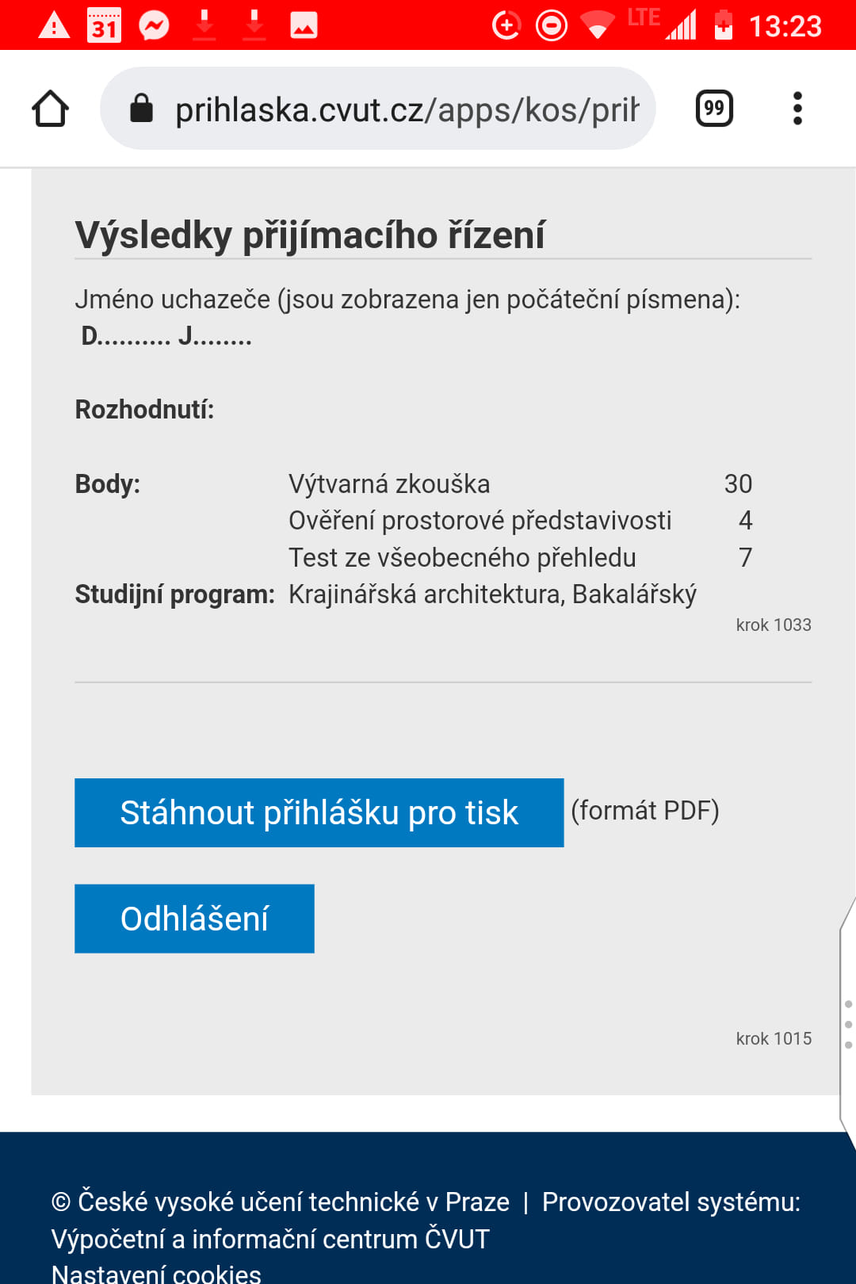Tap the first download notification icon

pos(204,25)
